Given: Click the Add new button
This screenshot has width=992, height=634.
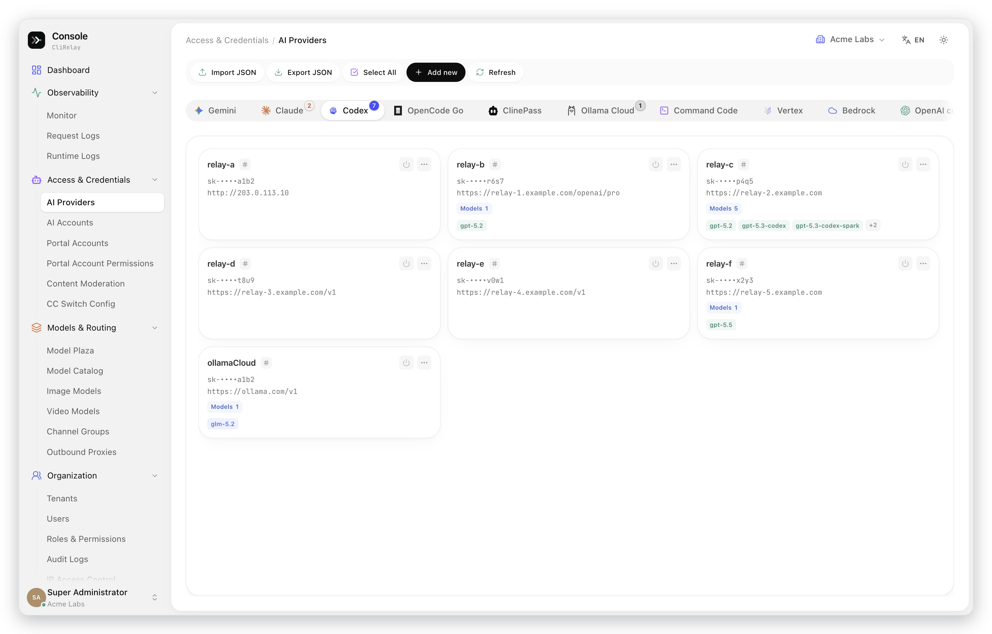Looking at the screenshot, I should (x=436, y=73).
